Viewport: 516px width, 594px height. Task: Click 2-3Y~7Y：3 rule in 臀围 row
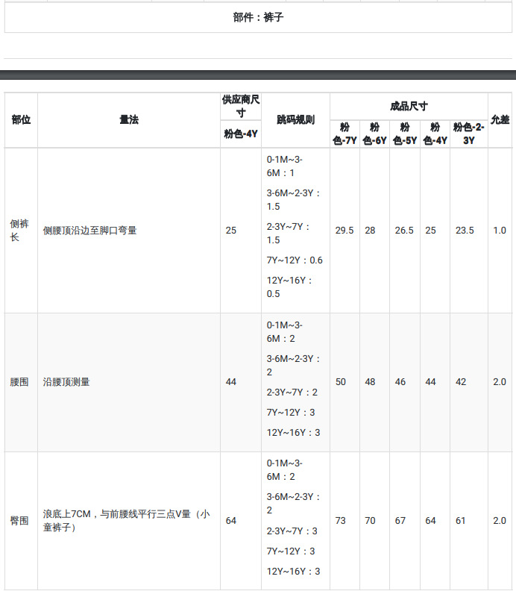292,531
